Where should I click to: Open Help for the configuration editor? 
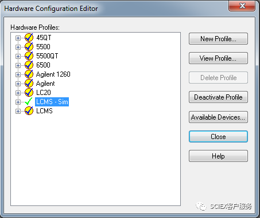[218, 156]
